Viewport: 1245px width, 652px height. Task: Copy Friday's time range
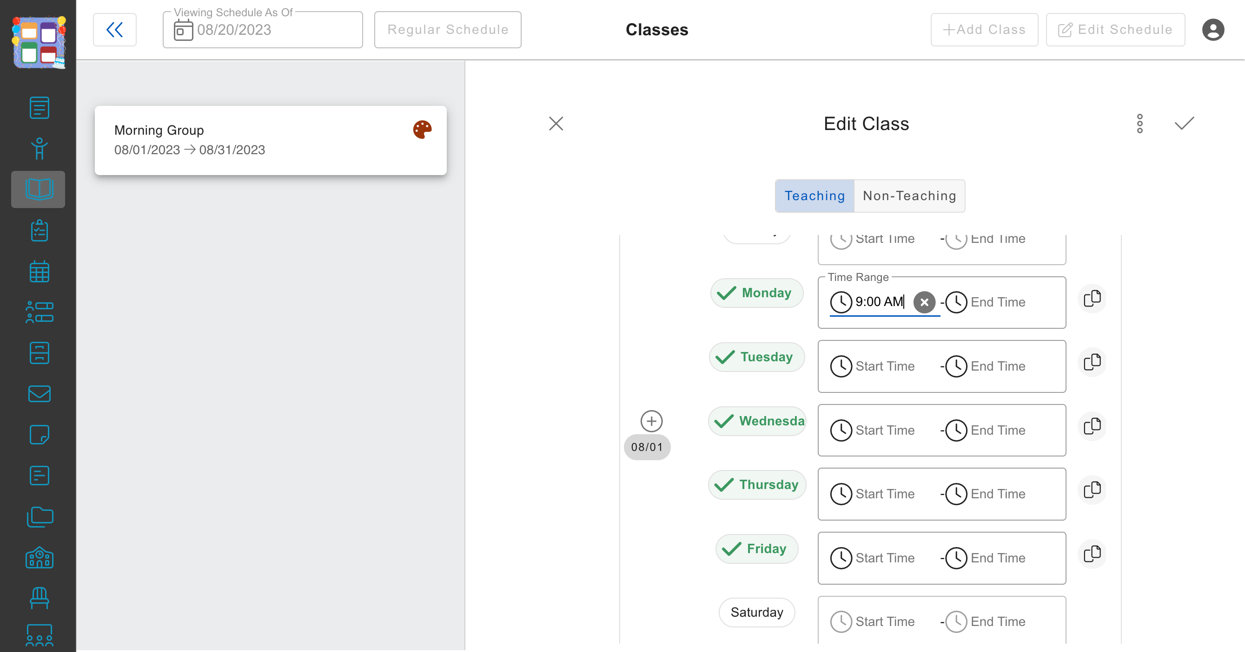coord(1092,554)
